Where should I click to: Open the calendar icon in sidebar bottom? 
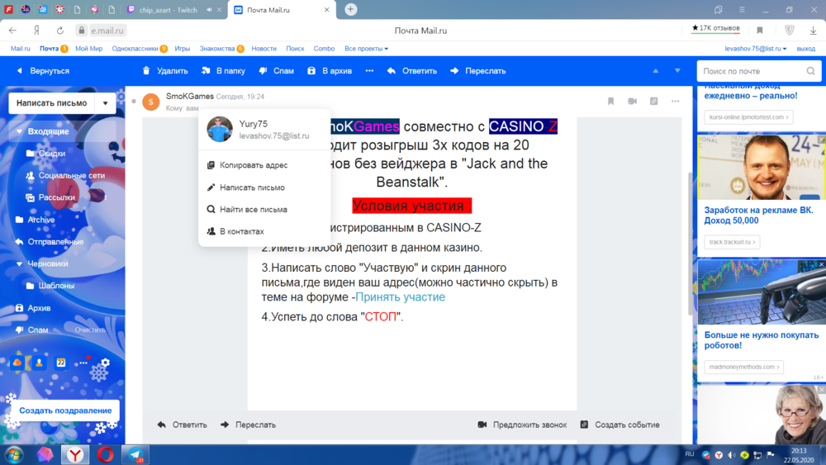click(x=61, y=363)
